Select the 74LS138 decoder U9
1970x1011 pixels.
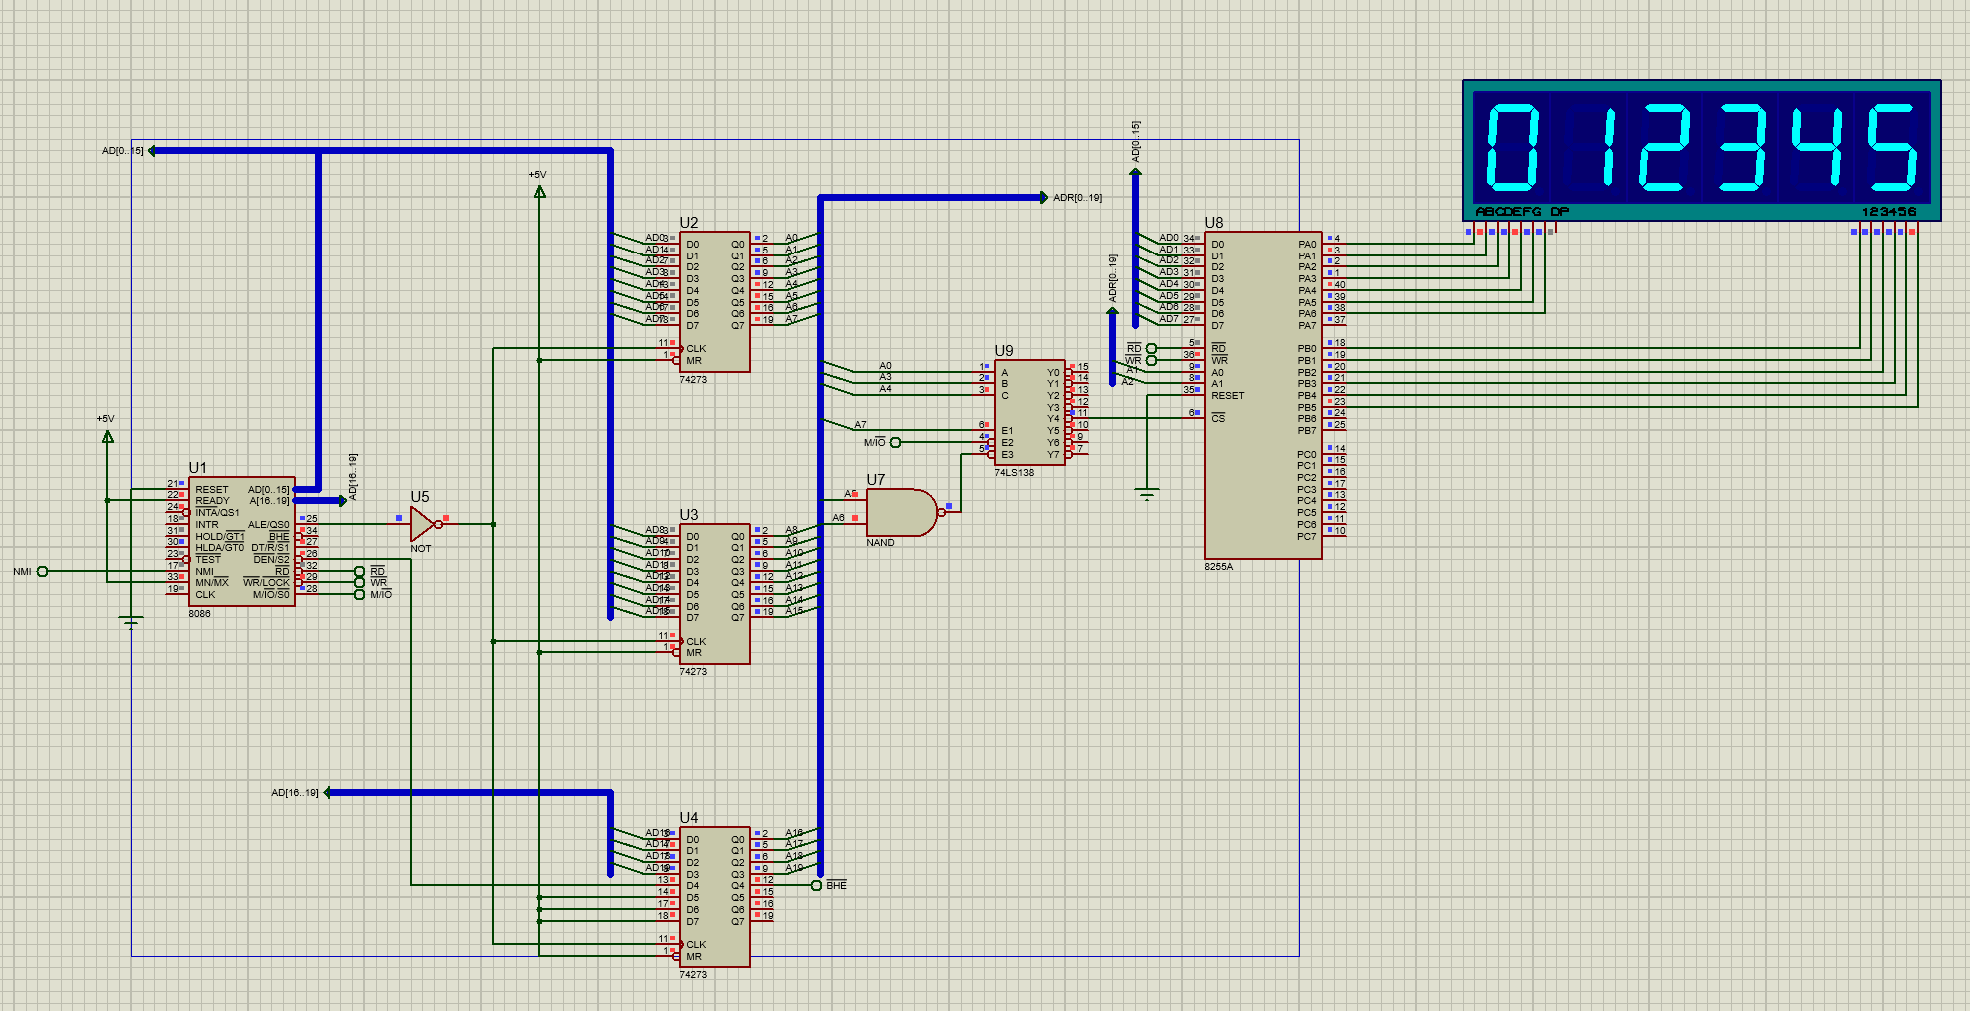[x=1028, y=414]
